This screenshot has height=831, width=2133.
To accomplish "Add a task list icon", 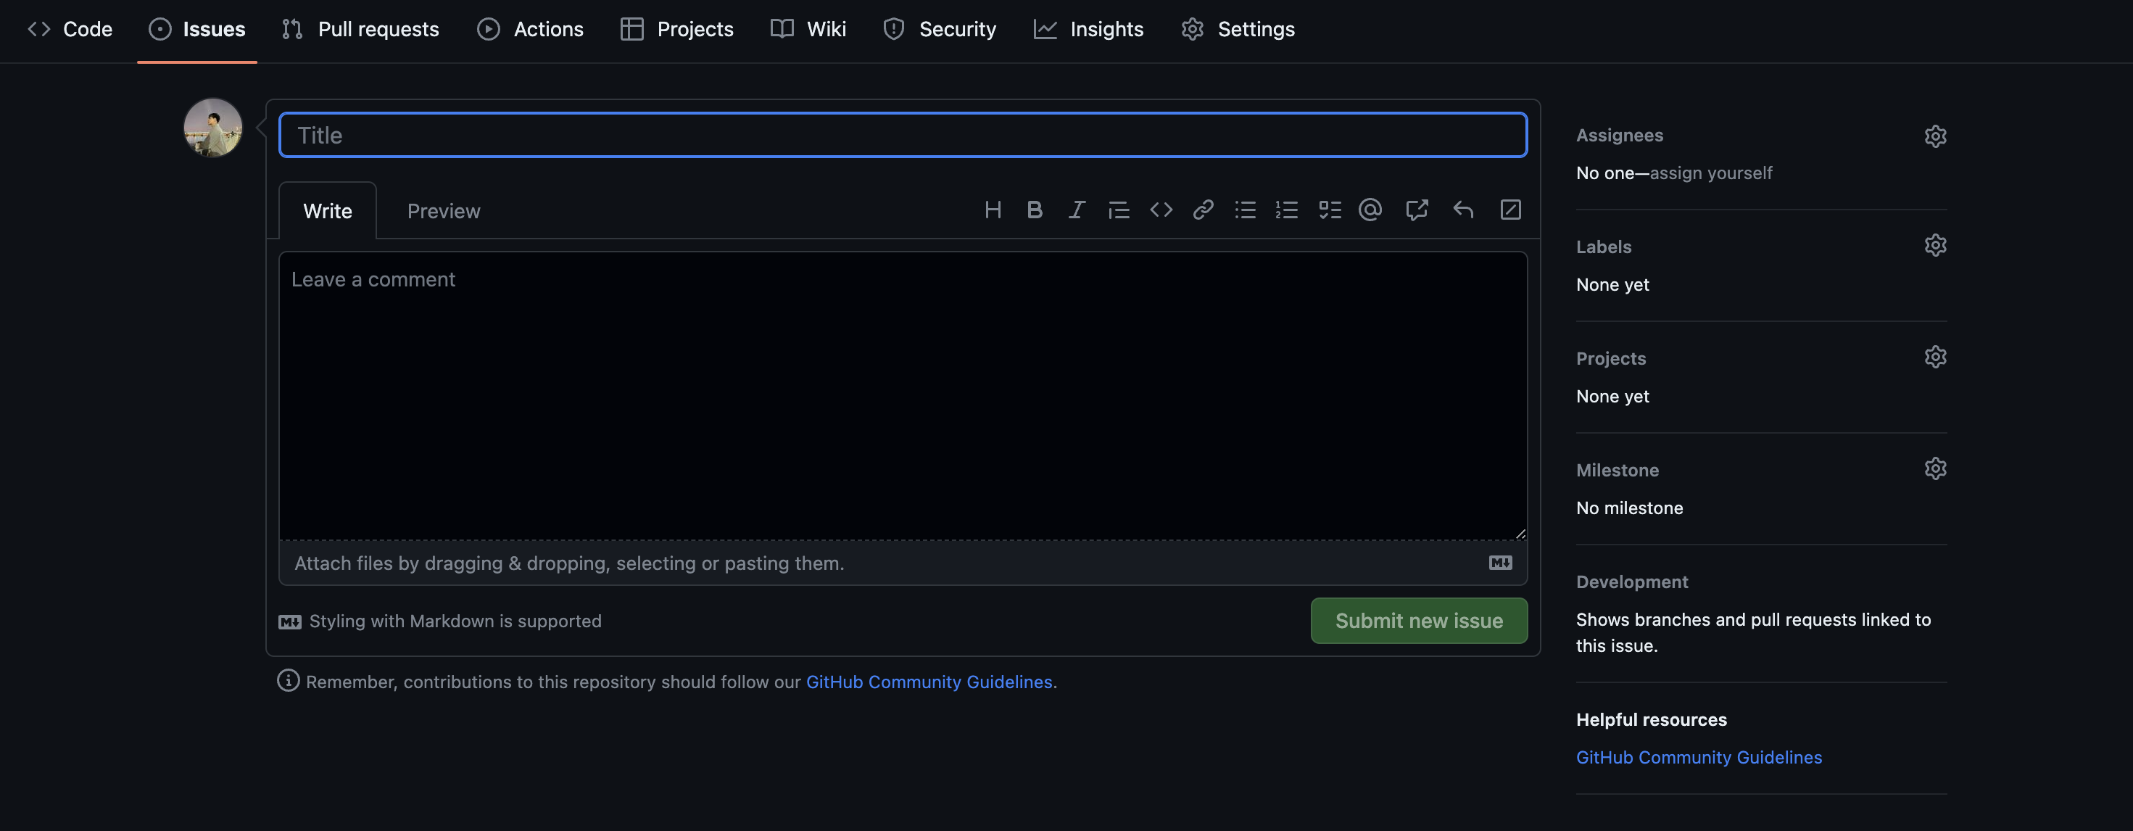I will pos(1330,210).
